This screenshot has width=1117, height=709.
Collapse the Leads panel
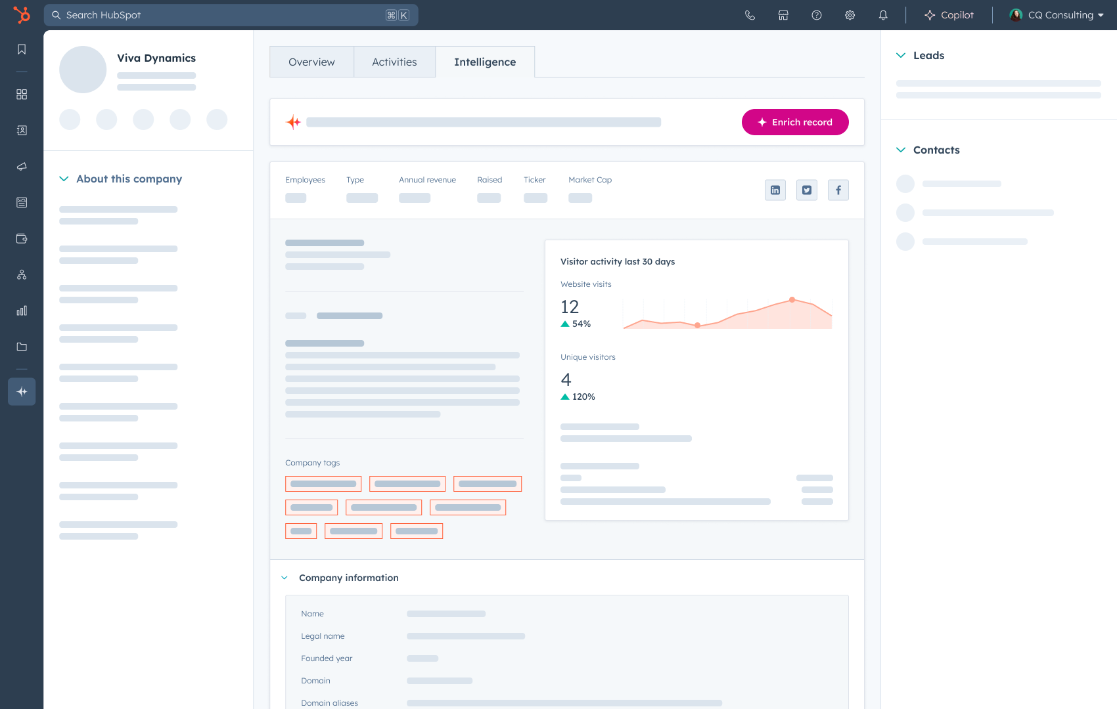click(x=901, y=56)
